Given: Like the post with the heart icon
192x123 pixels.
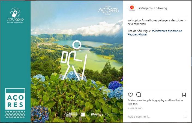Looking at the screenshot, I should (130, 95).
